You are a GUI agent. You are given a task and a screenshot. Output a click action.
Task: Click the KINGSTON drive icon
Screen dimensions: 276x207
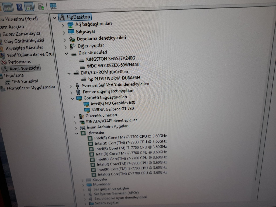[x=81, y=61]
